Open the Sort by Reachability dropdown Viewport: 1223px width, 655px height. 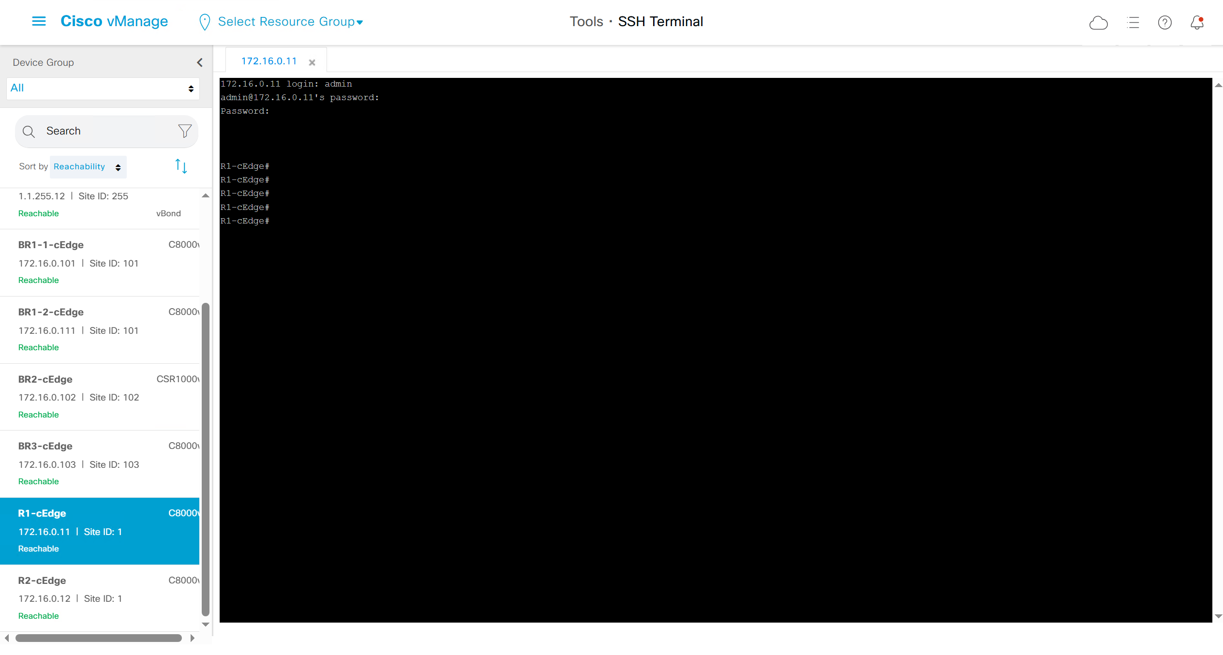point(88,167)
